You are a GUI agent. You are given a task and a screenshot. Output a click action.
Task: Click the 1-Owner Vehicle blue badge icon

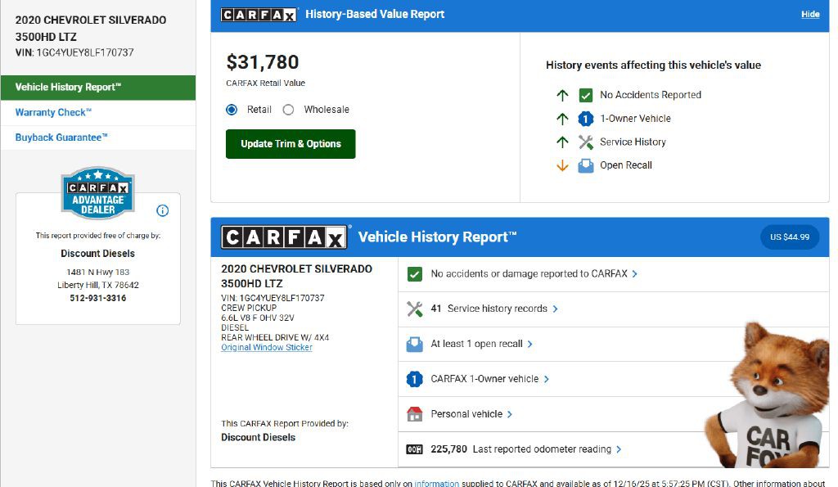(x=585, y=119)
